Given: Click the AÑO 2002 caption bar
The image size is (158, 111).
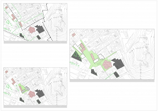Looking at the screenshot, I should (x=35, y=42).
